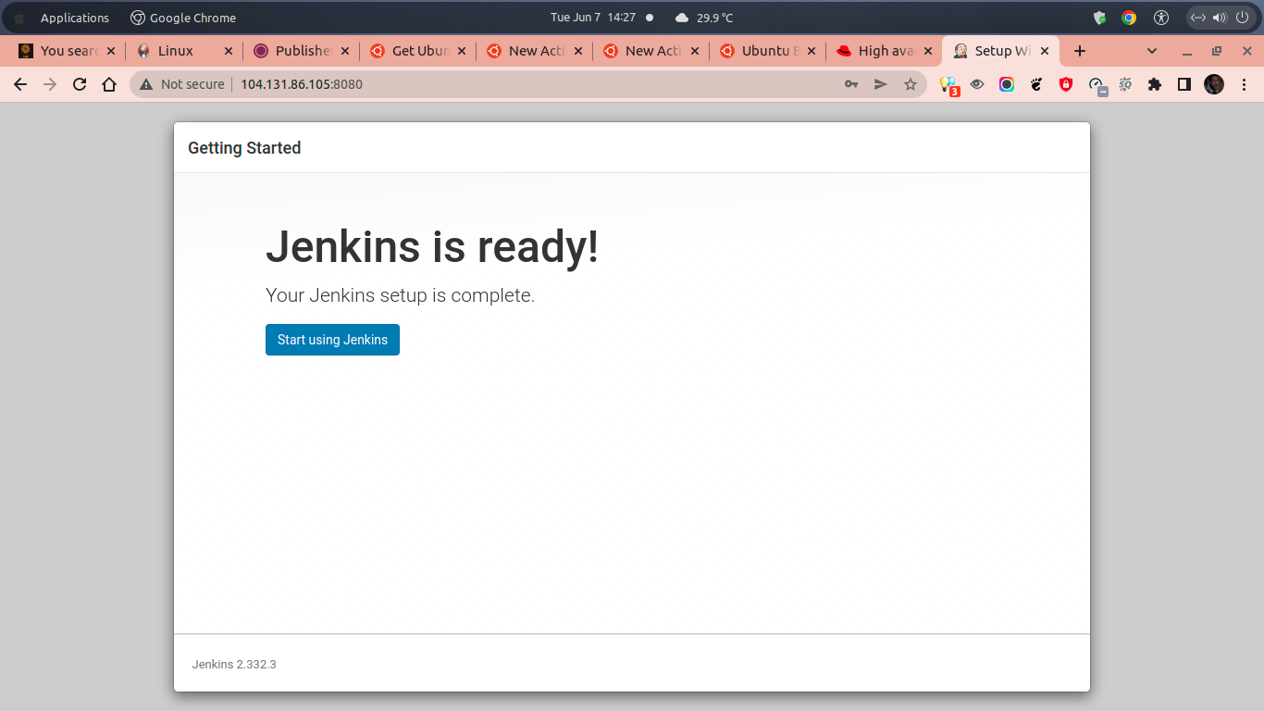Open a new tab with plus button
The height and width of the screenshot is (711, 1264).
1079,51
